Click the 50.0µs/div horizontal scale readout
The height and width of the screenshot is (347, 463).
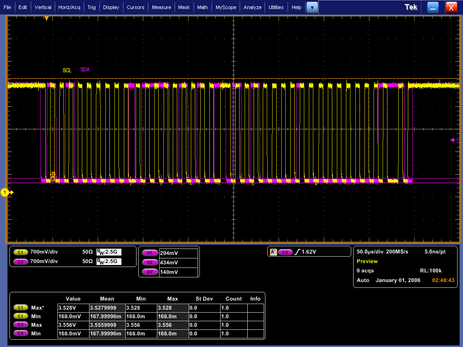coord(371,252)
